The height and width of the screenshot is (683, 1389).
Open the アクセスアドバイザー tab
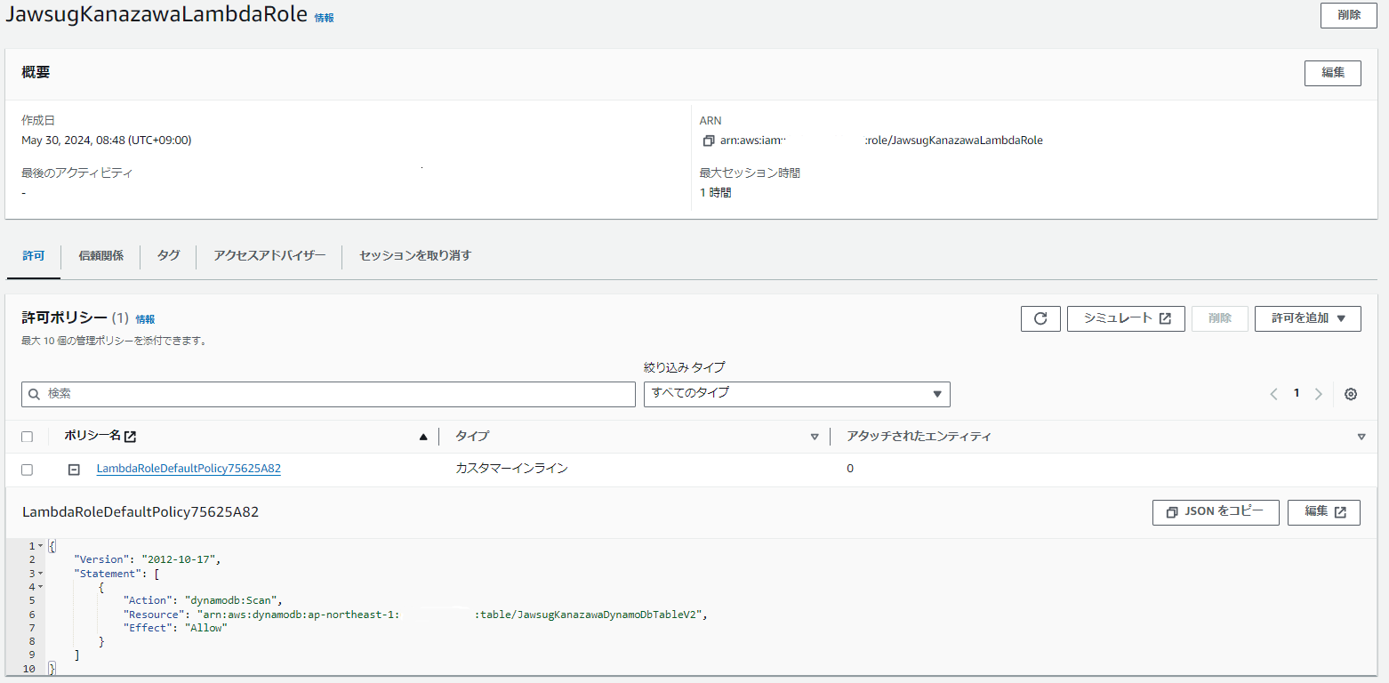(269, 256)
